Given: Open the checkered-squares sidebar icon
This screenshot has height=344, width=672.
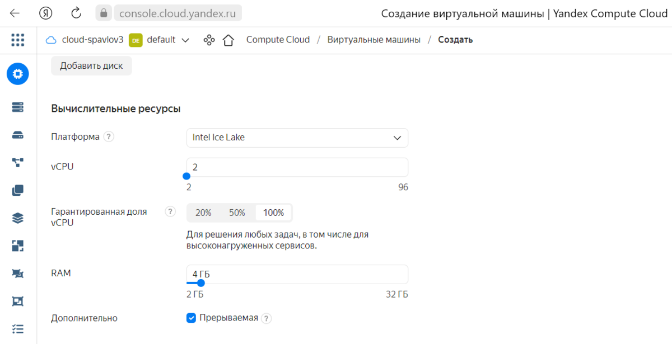Looking at the screenshot, I should coord(18,246).
